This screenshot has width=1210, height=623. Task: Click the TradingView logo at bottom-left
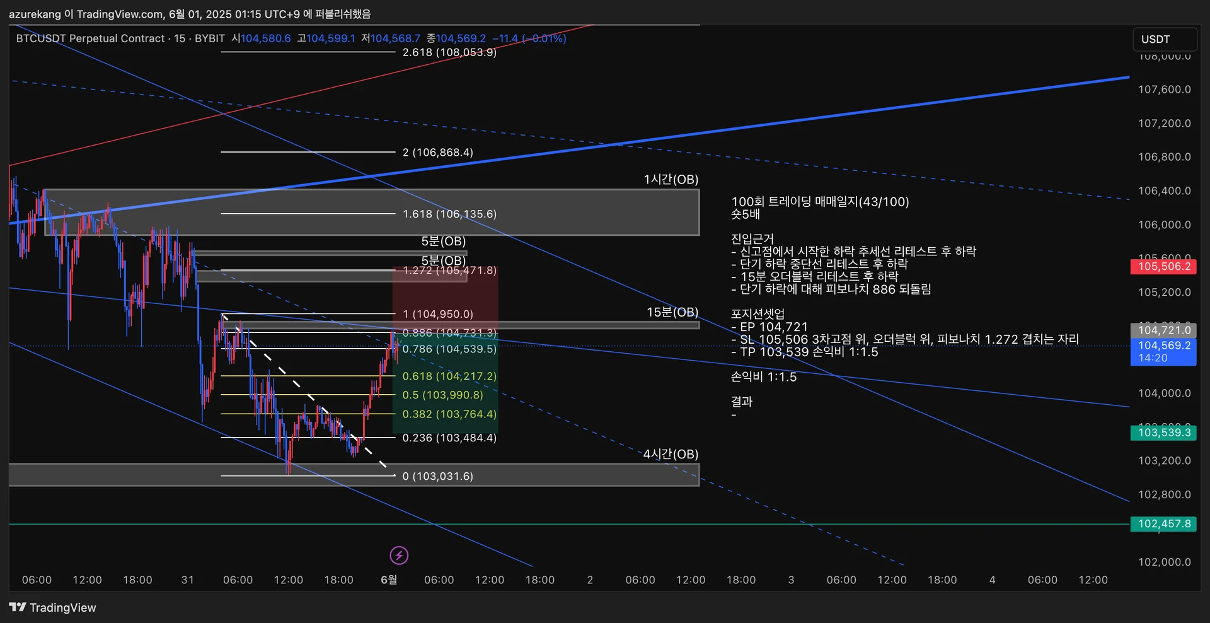[x=53, y=607]
